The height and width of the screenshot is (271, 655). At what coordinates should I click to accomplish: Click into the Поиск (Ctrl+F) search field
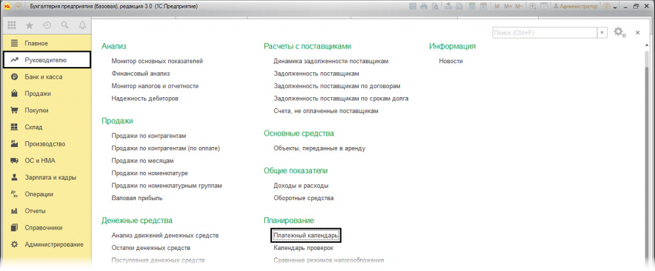point(544,33)
